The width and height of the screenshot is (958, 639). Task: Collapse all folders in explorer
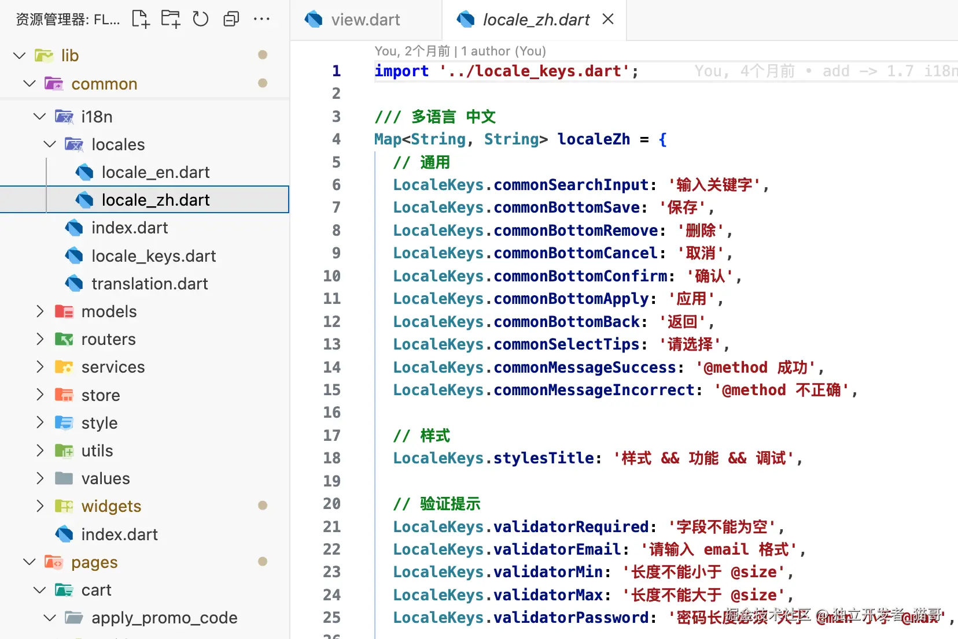click(x=231, y=19)
